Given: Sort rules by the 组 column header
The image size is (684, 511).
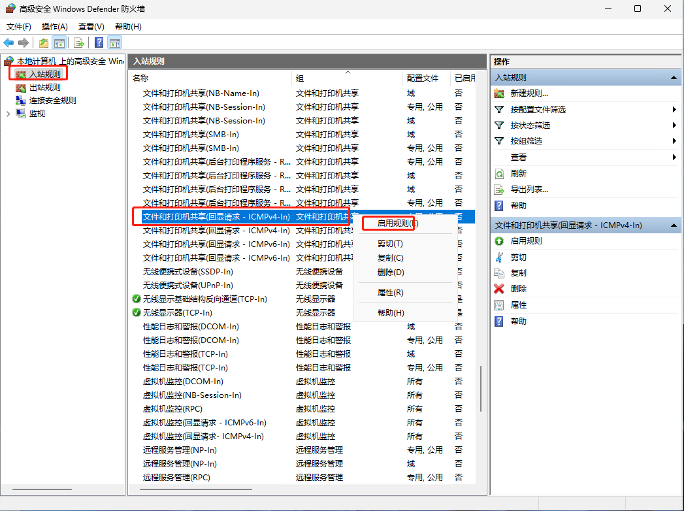Looking at the screenshot, I should pyautogui.click(x=348, y=78).
